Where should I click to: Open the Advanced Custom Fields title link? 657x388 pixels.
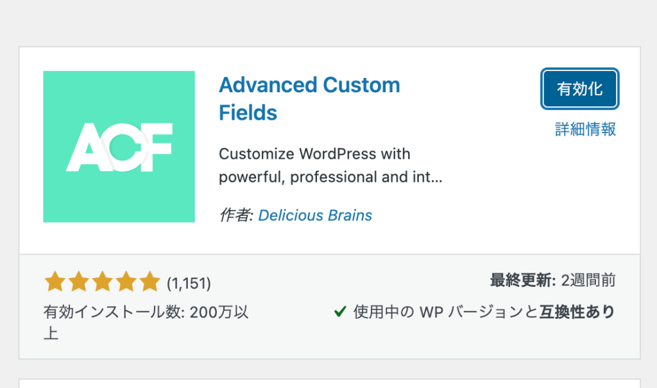(309, 99)
